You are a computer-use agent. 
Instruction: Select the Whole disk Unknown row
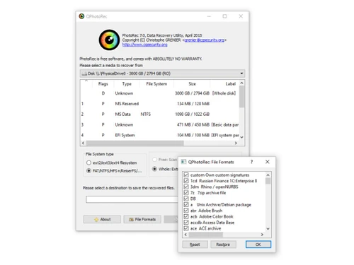[159, 93]
